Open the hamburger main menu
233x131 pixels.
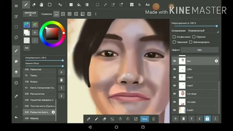tap(16, 6)
